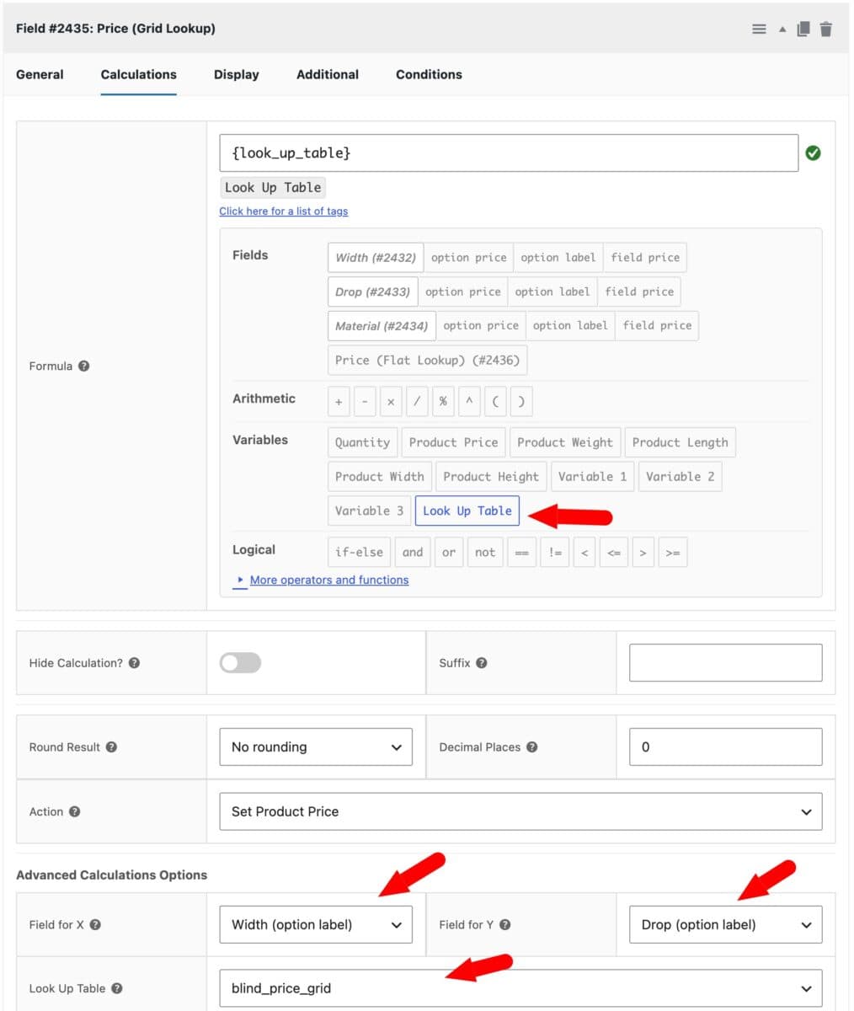
Task: Open help icon next to Round Result
Action: [111, 747]
